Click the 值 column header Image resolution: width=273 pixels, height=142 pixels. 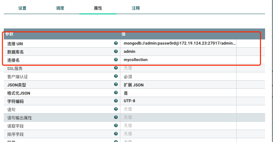[x=123, y=34]
